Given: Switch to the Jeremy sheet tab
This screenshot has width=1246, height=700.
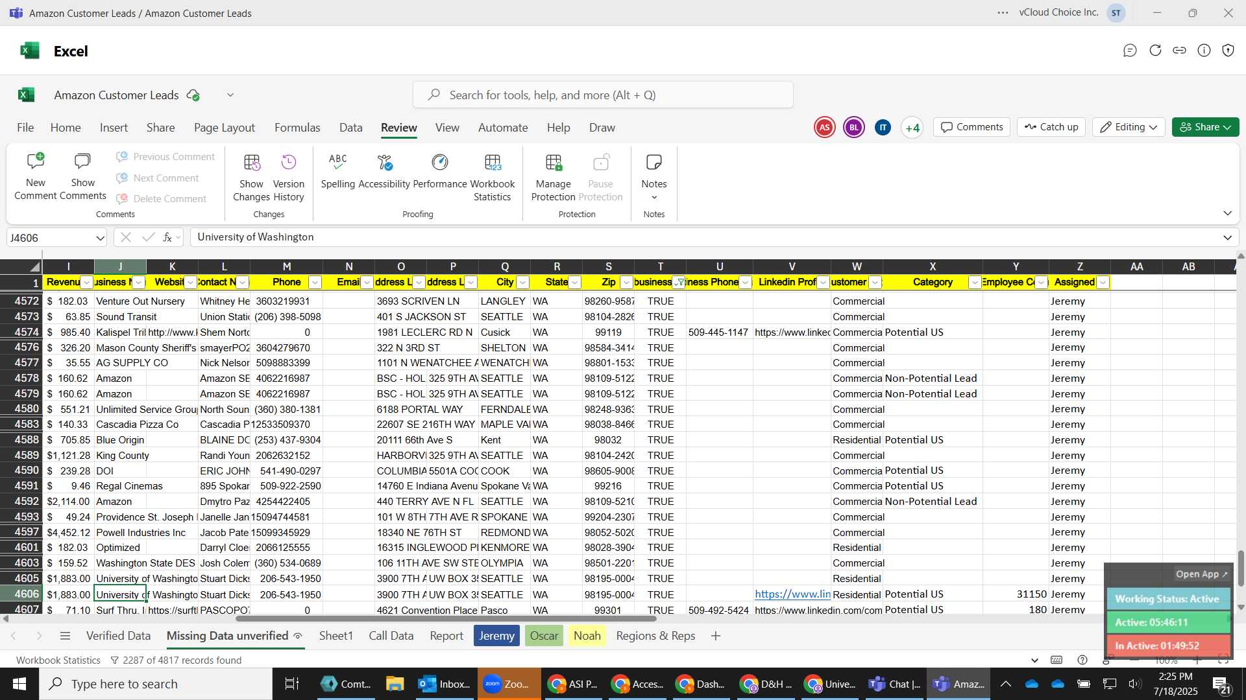Looking at the screenshot, I should pos(496,636).
